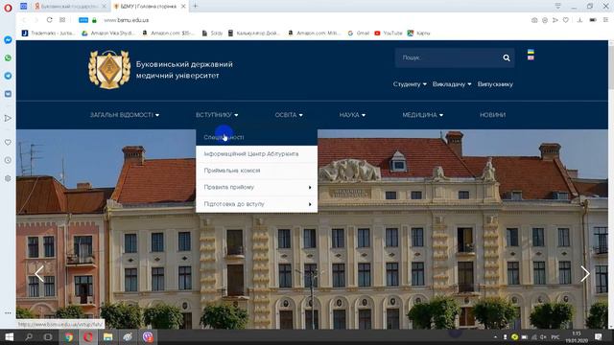Open Viber from the taskbar
This screenshot has height=345, width=614.
coord(148,336)
